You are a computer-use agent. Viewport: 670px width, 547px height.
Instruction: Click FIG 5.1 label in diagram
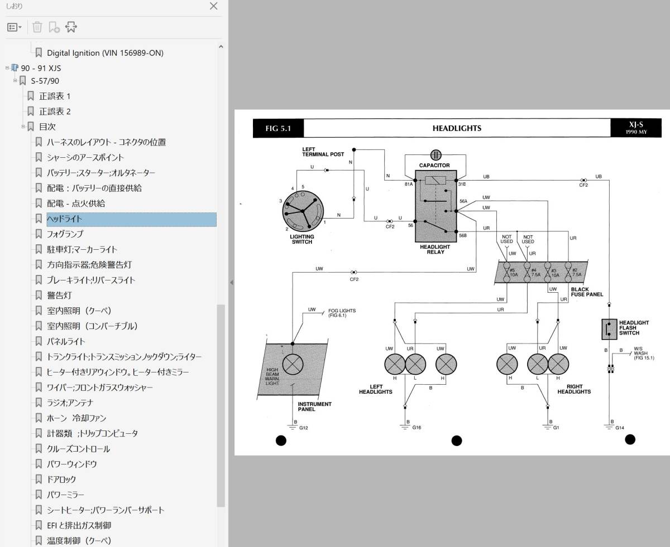[x=278, y=129]
